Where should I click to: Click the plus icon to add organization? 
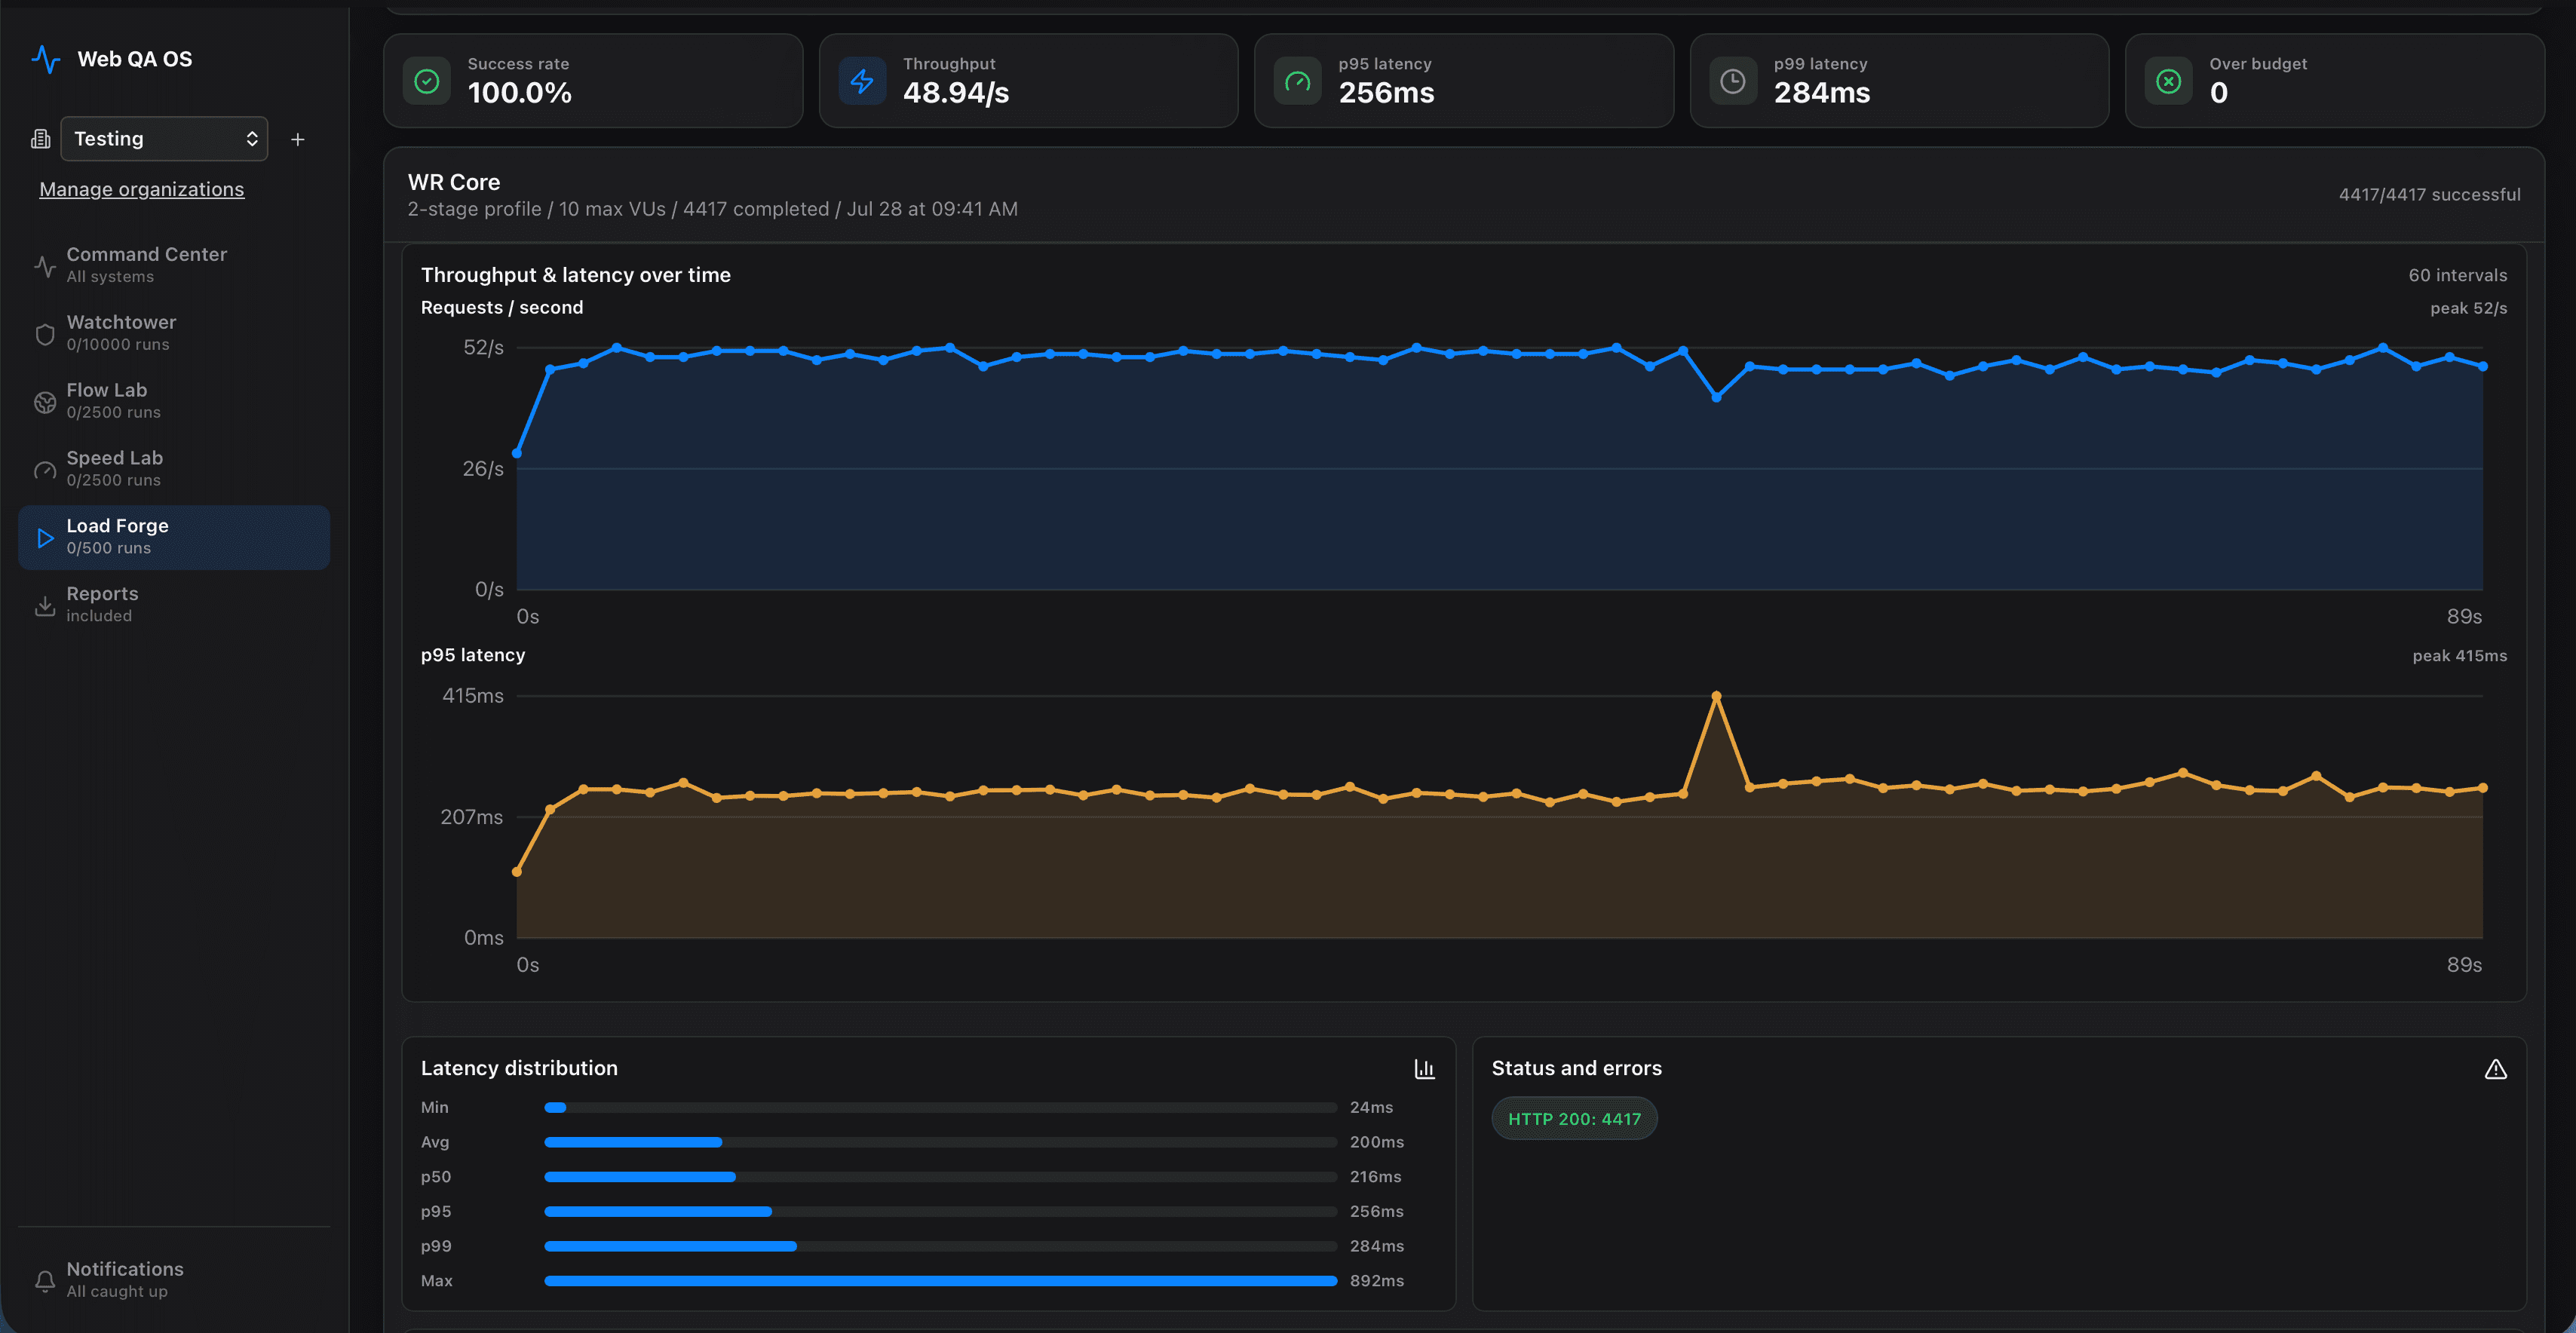coord(297,140)
